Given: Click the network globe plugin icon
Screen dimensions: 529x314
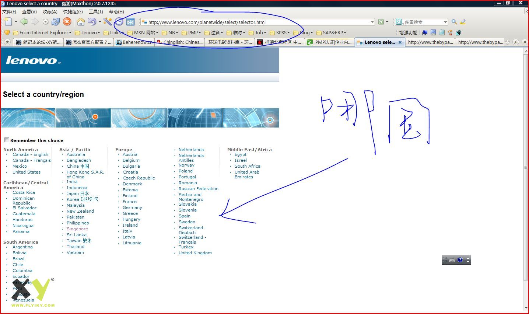Looking at the screenshot, I should 458,32.
